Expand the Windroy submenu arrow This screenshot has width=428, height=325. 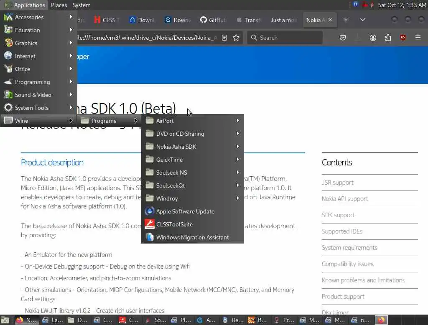point(238,198)
